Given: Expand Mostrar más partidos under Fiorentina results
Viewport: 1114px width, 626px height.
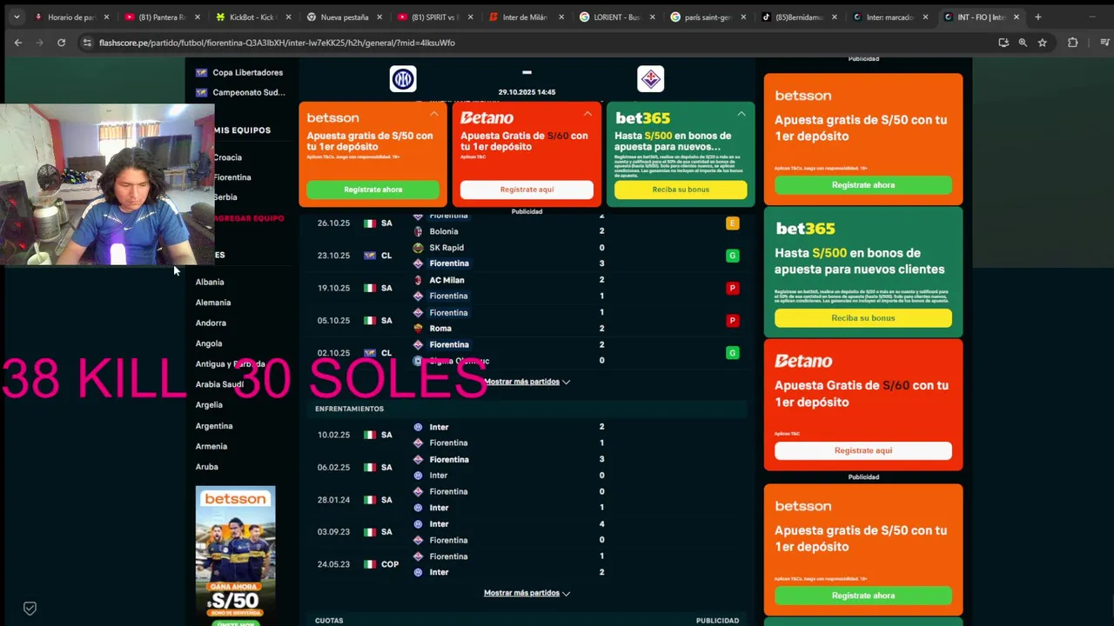Looking at the screenshot, I should (527, 382).
